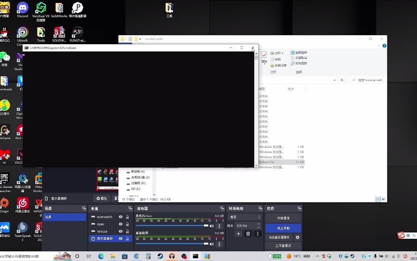Mute the 桌面音频 desktop audio
417x261 pixels.
click(212, 244)
